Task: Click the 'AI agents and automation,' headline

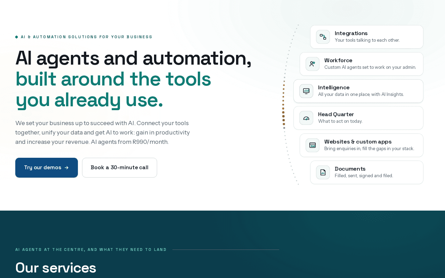Action: coord(133,58)
